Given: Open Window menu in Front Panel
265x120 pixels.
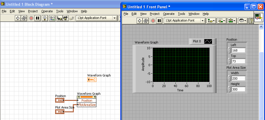Looking at the screenshot, I should tap(194, 14).
